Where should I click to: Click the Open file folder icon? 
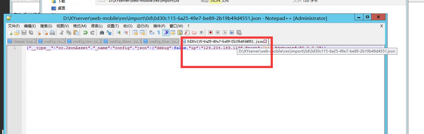(x=17, y=33)
